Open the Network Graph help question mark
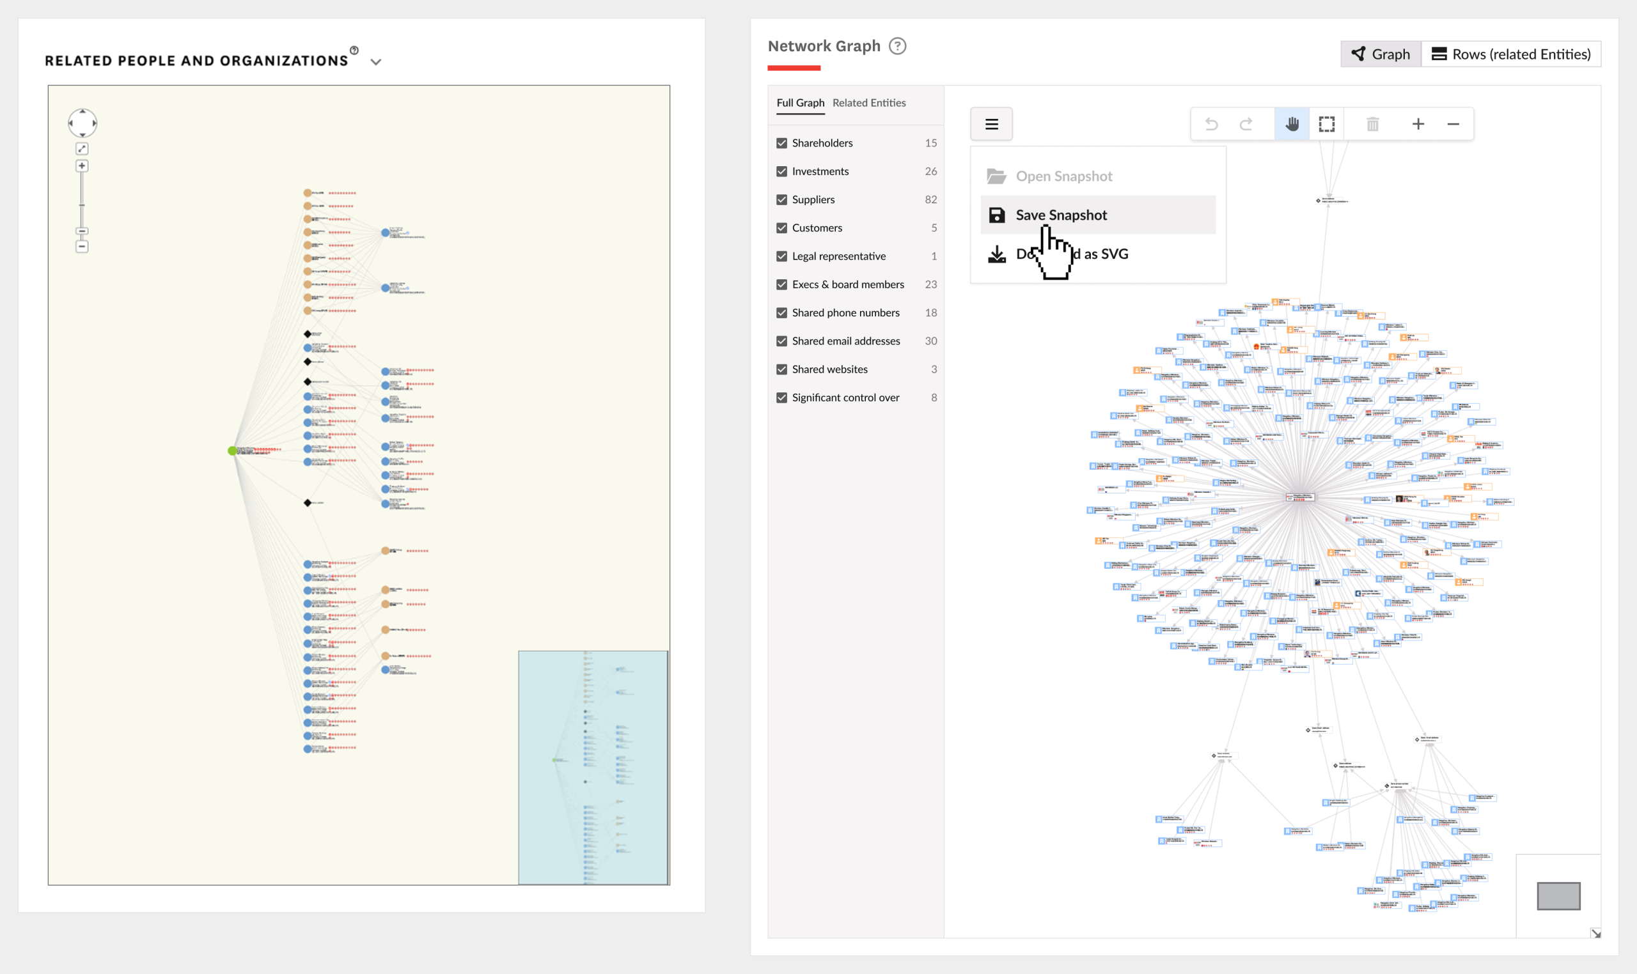The image size is (1637, 974). [x=897, y=46]
